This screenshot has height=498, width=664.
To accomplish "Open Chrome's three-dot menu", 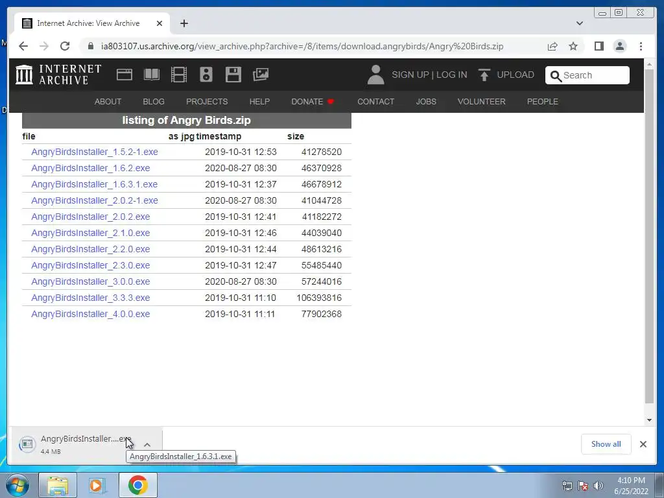I will (641, 46).
